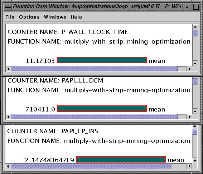Click right arrow of PAPI_L1_DCM horizontal scrollbar
The image size is (203, 174).
pyautogui.click(x=189, y=117)
